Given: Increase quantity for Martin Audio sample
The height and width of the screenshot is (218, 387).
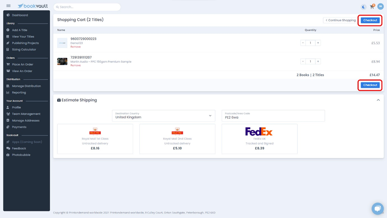Looking at the screenshot, I should tap(318, 61).
